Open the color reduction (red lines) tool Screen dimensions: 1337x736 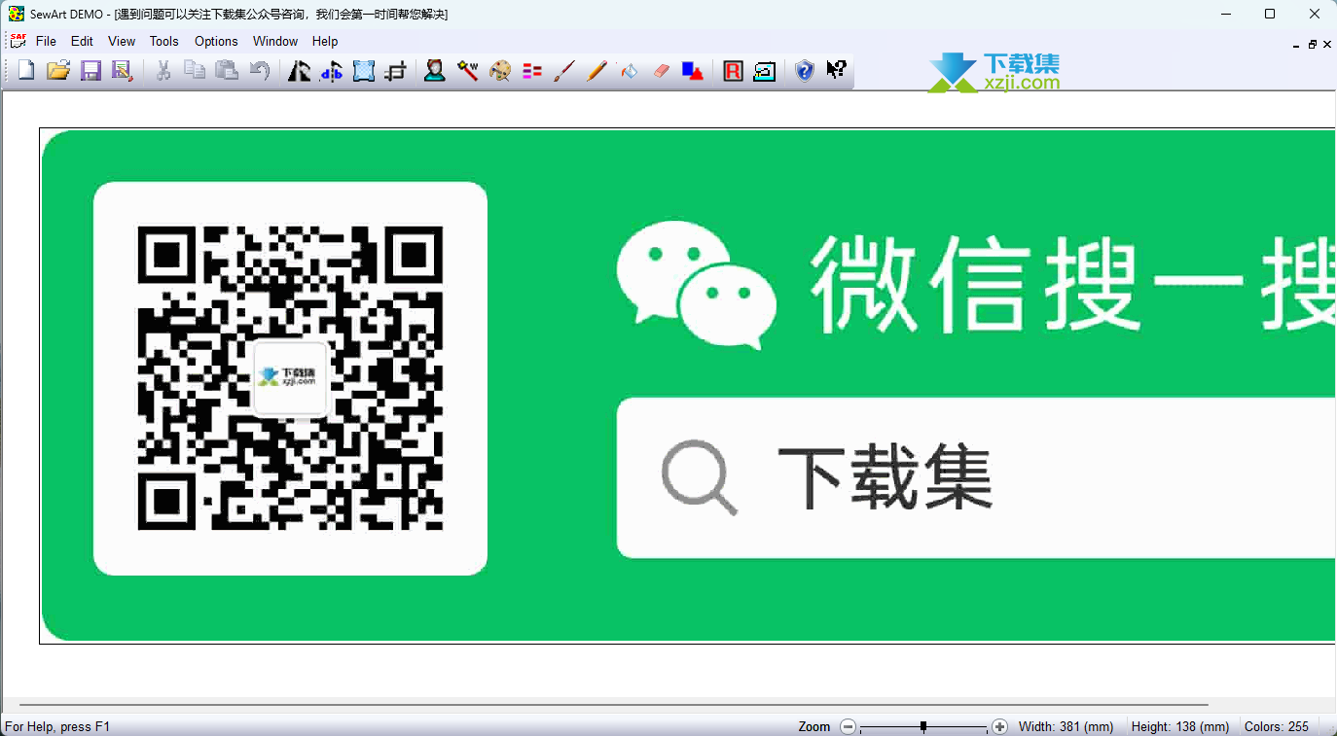532,70
